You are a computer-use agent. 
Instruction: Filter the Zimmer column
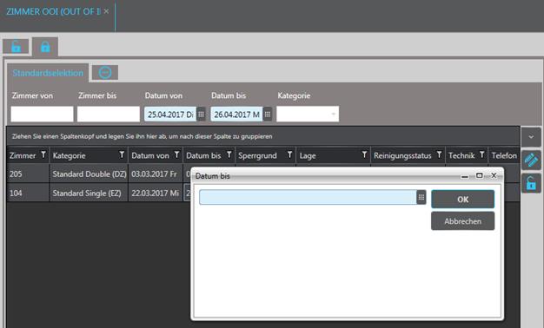coord(43,154)
